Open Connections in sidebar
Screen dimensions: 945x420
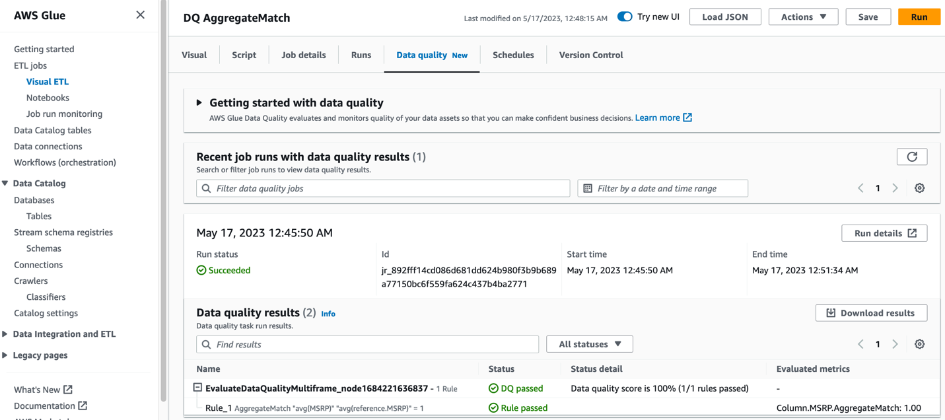[x=38, y=264]
